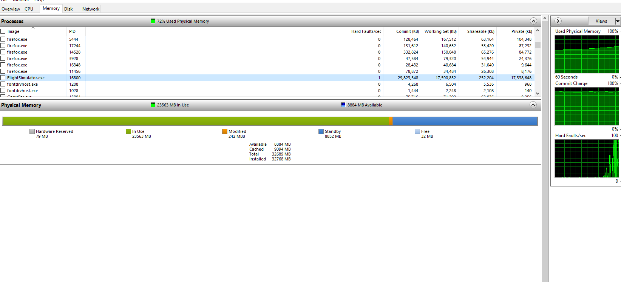Click the orange Modified legend swatch
Viewport: 621px width, 282px height.
[225, 131]
